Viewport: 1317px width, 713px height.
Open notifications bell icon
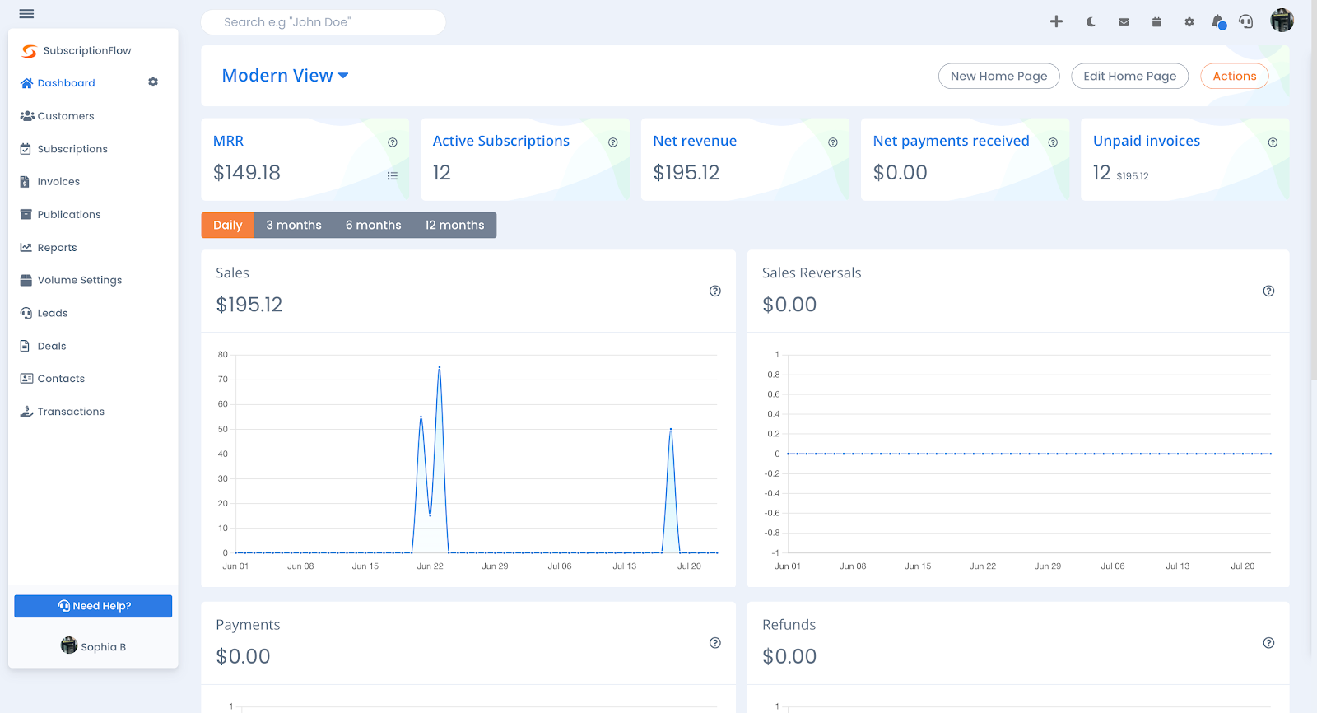pyautogui.click(x=1218, y=21)
